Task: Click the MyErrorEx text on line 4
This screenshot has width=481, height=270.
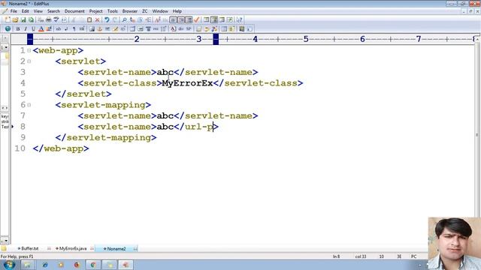Action: pos(187,83)
